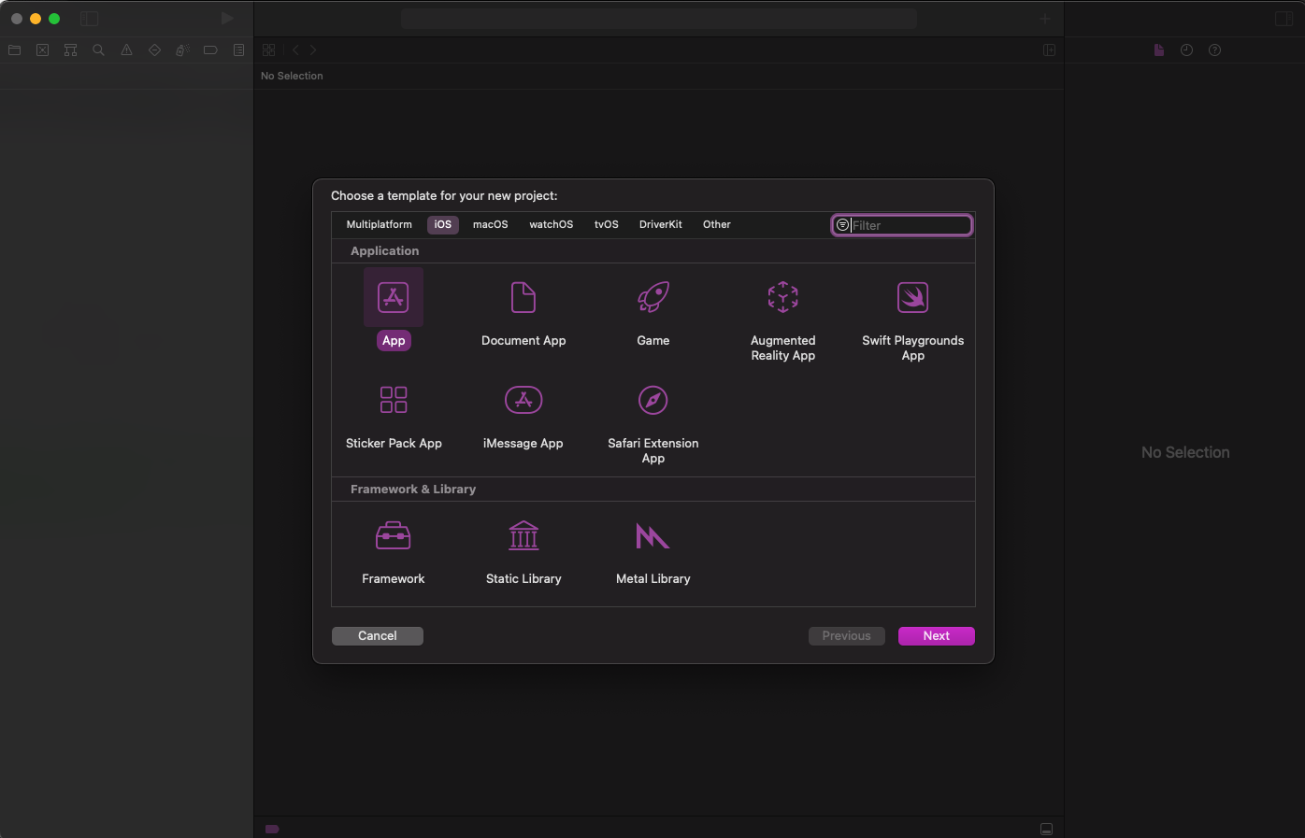Click the purple breakpoint tag indicator
Screen dimensions: 1305x838
click(x=272, y=829)
